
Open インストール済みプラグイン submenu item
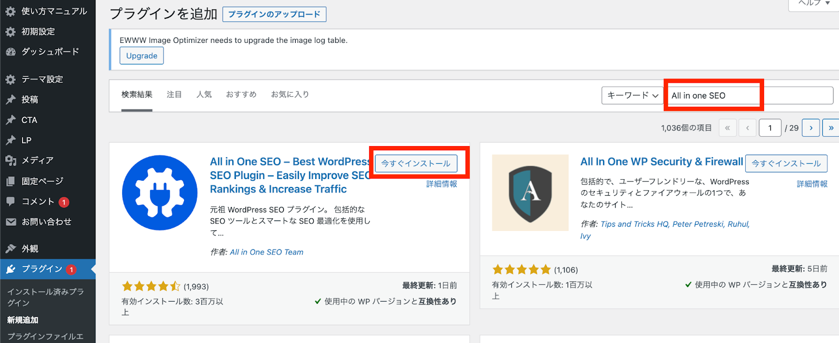coord(46,297)
